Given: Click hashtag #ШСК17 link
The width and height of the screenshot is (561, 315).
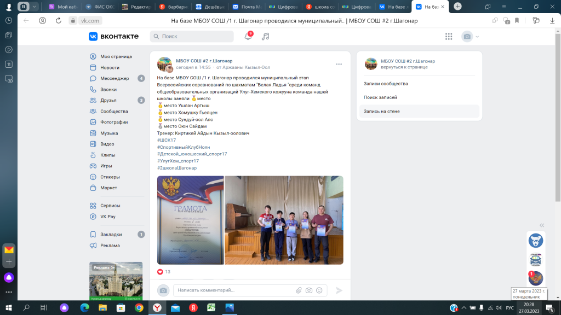Looking at the screenshot, I should pos(167,140).
